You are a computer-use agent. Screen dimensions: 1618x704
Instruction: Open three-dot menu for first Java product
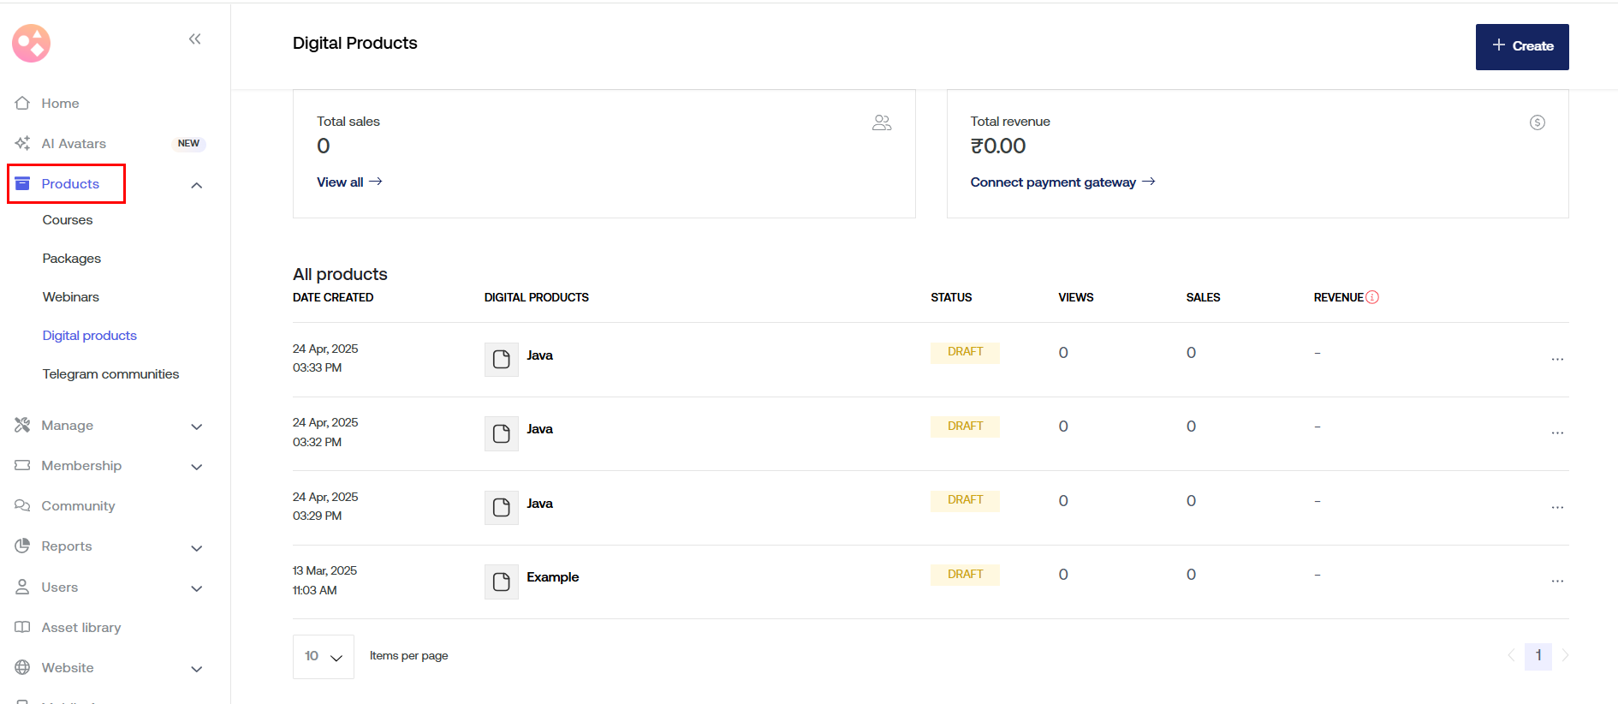pos(1556,360)
